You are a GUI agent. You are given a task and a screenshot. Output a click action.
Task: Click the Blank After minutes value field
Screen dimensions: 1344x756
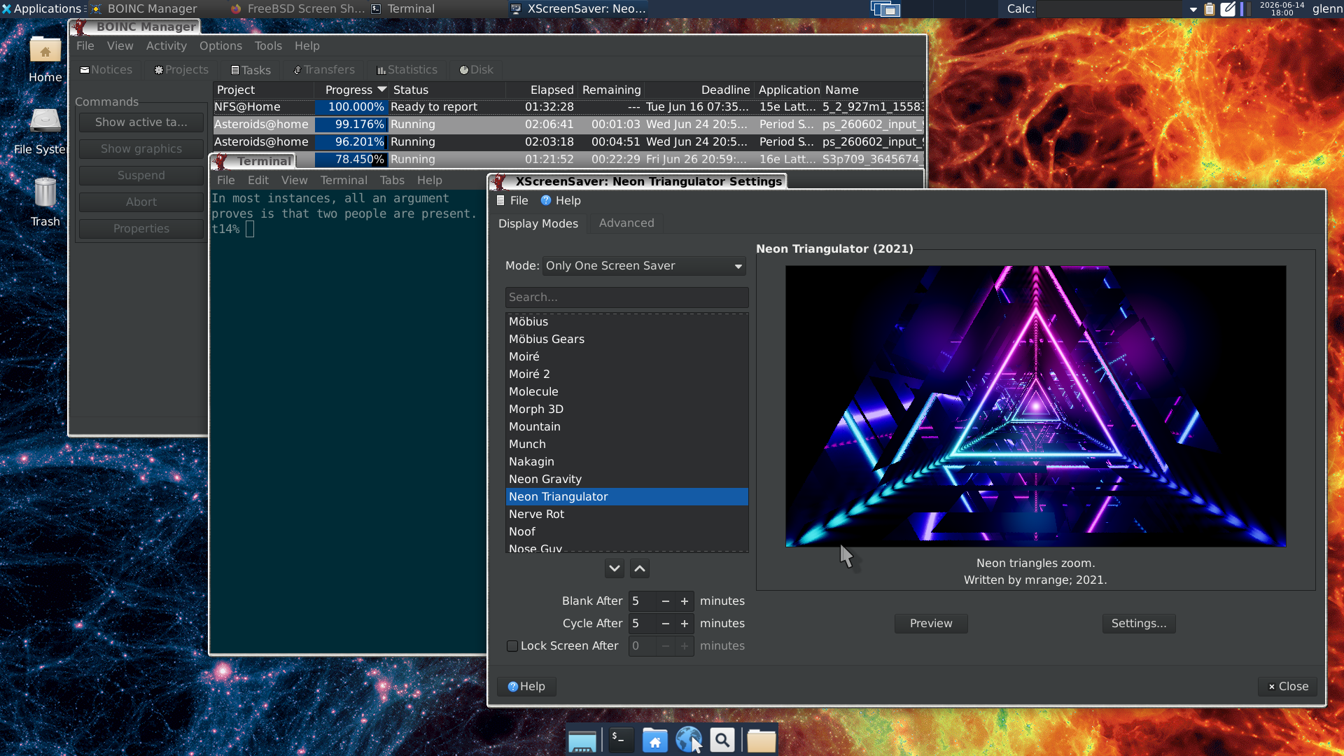click(643, 601)
